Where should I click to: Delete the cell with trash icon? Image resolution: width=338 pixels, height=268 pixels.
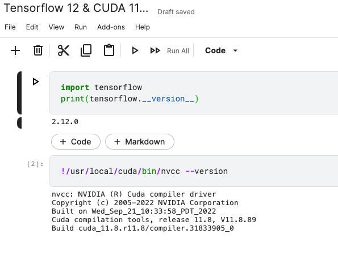(38, 51)
